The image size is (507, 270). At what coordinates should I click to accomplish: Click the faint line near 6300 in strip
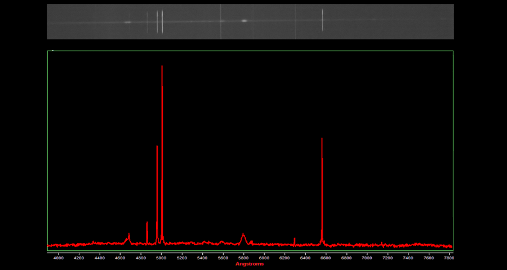(295, 22)
